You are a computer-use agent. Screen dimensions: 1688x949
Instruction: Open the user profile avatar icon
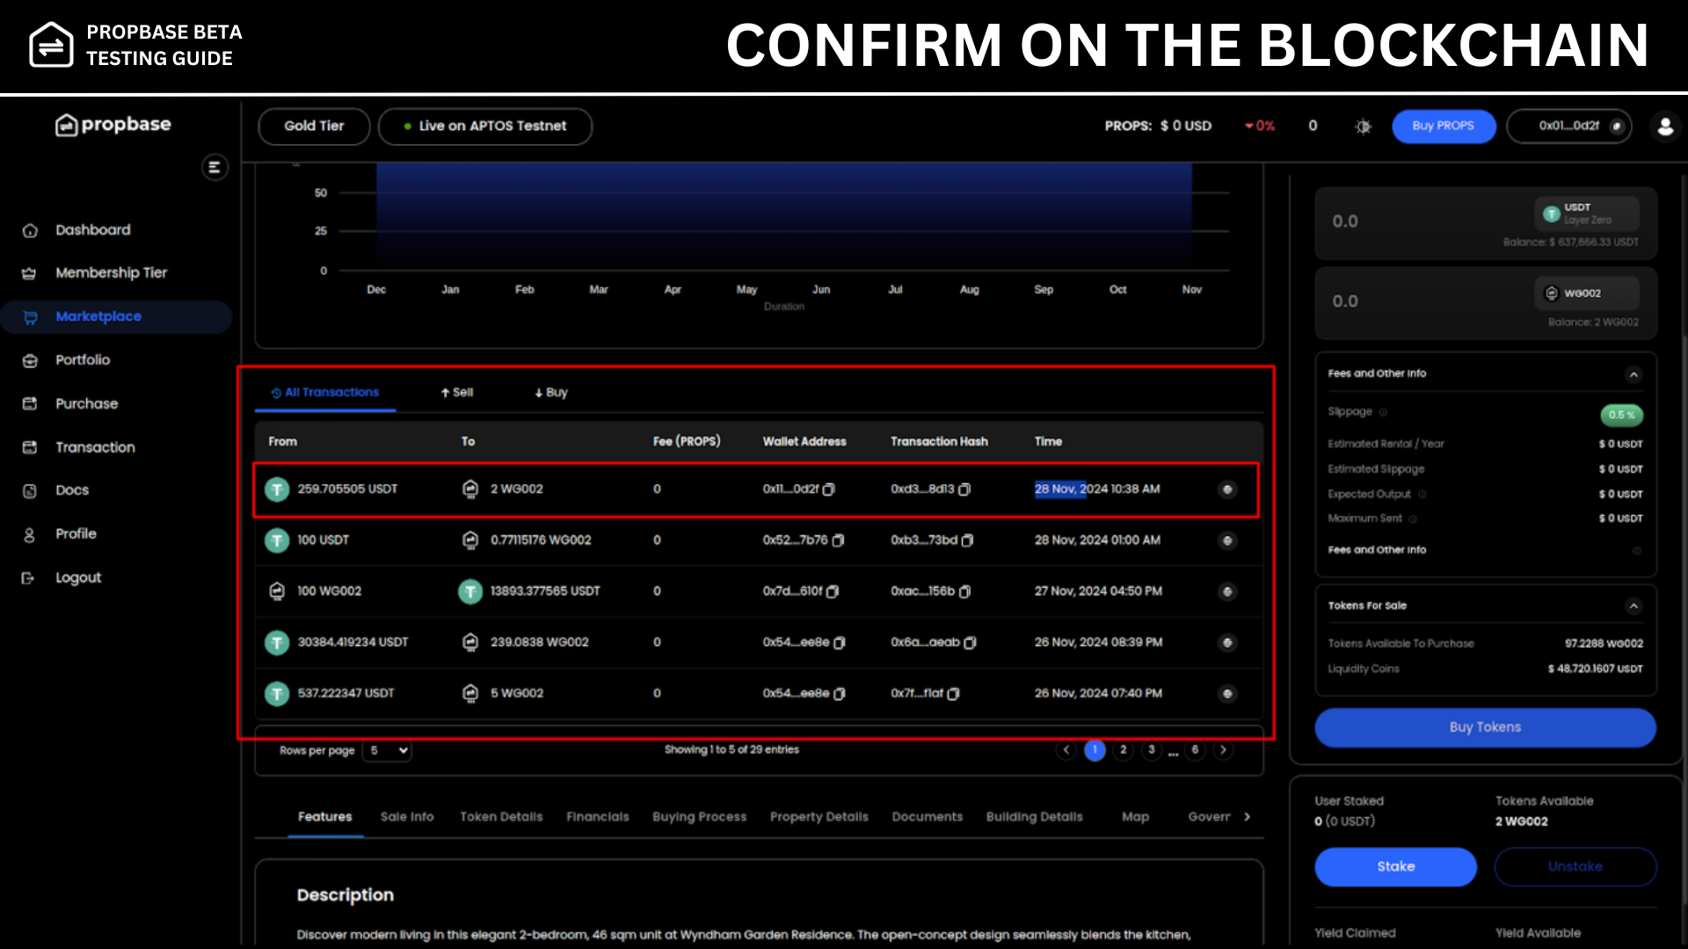[1665, 127]
